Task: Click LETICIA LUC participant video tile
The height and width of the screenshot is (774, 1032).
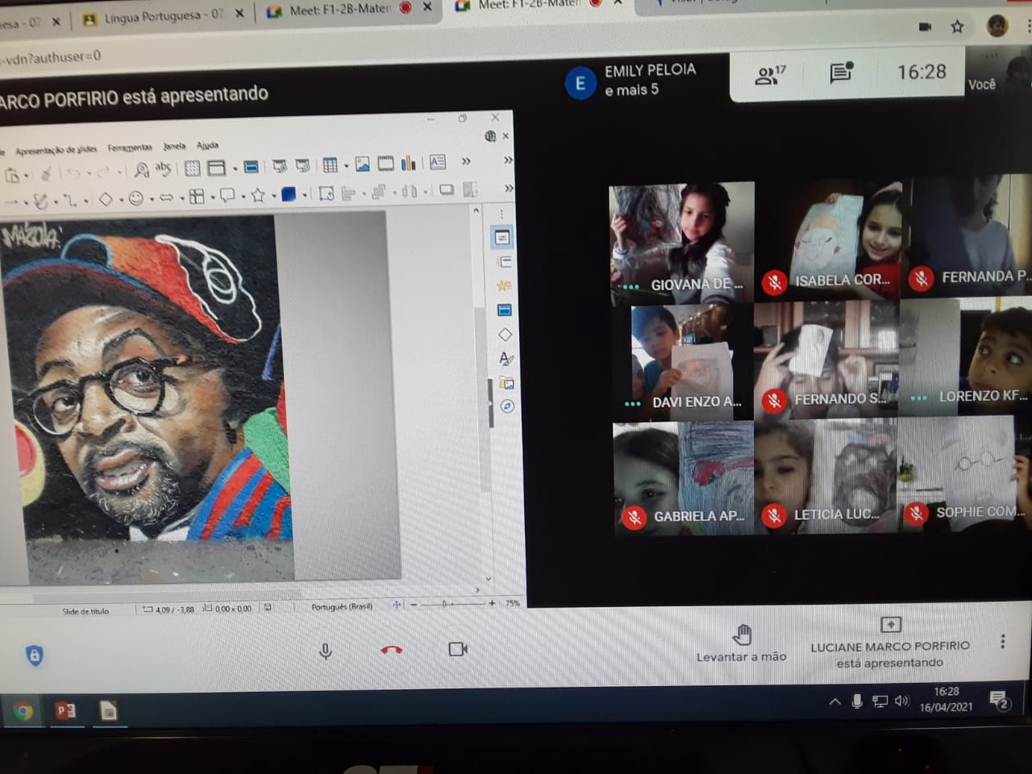Action: [x=826, y=476]
